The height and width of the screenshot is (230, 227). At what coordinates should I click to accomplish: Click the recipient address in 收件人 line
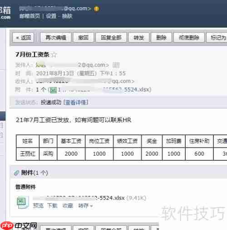tap(85, 81)
